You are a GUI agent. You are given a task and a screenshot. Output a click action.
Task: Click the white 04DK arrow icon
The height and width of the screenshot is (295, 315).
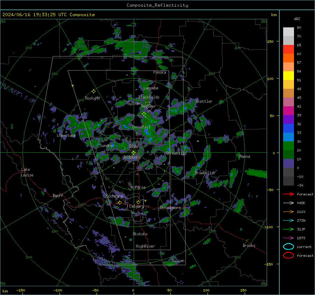tap(288, 203)
